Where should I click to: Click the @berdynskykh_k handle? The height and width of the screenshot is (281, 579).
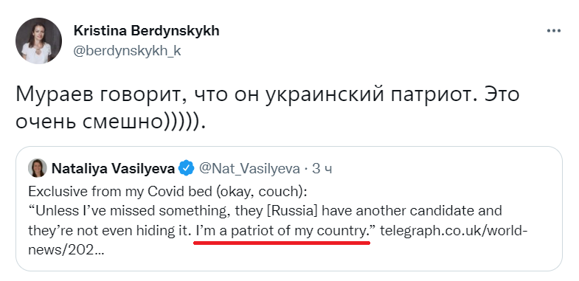pos(128,51)
